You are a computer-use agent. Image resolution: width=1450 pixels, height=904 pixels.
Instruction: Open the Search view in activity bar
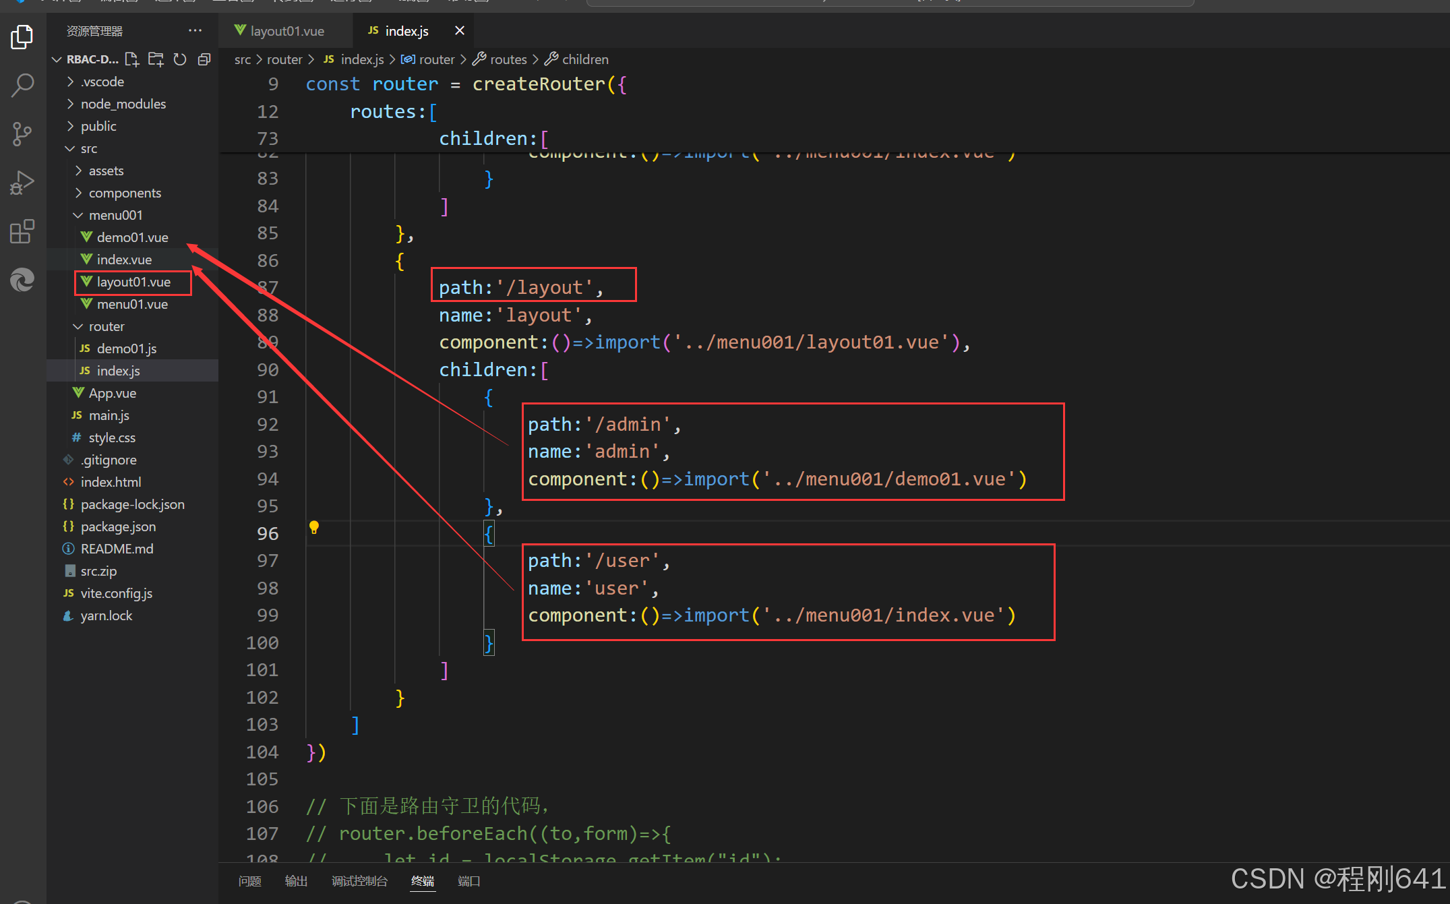click(22, 86)
